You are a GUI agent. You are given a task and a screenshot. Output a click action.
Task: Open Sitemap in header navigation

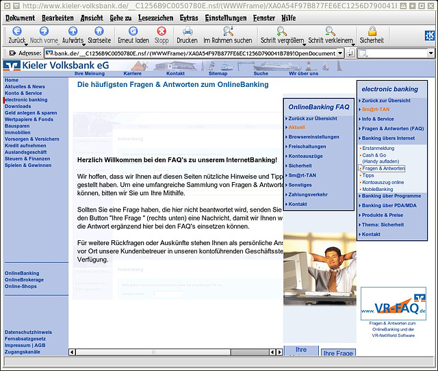[218, 73]
